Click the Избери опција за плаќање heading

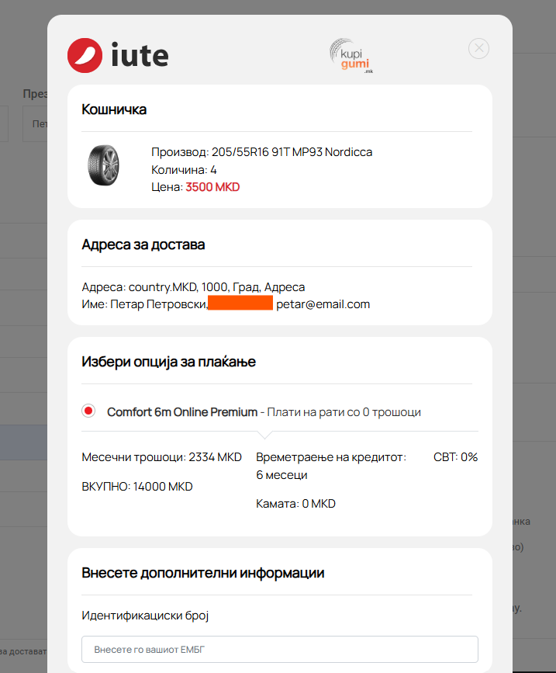[168, 362]
